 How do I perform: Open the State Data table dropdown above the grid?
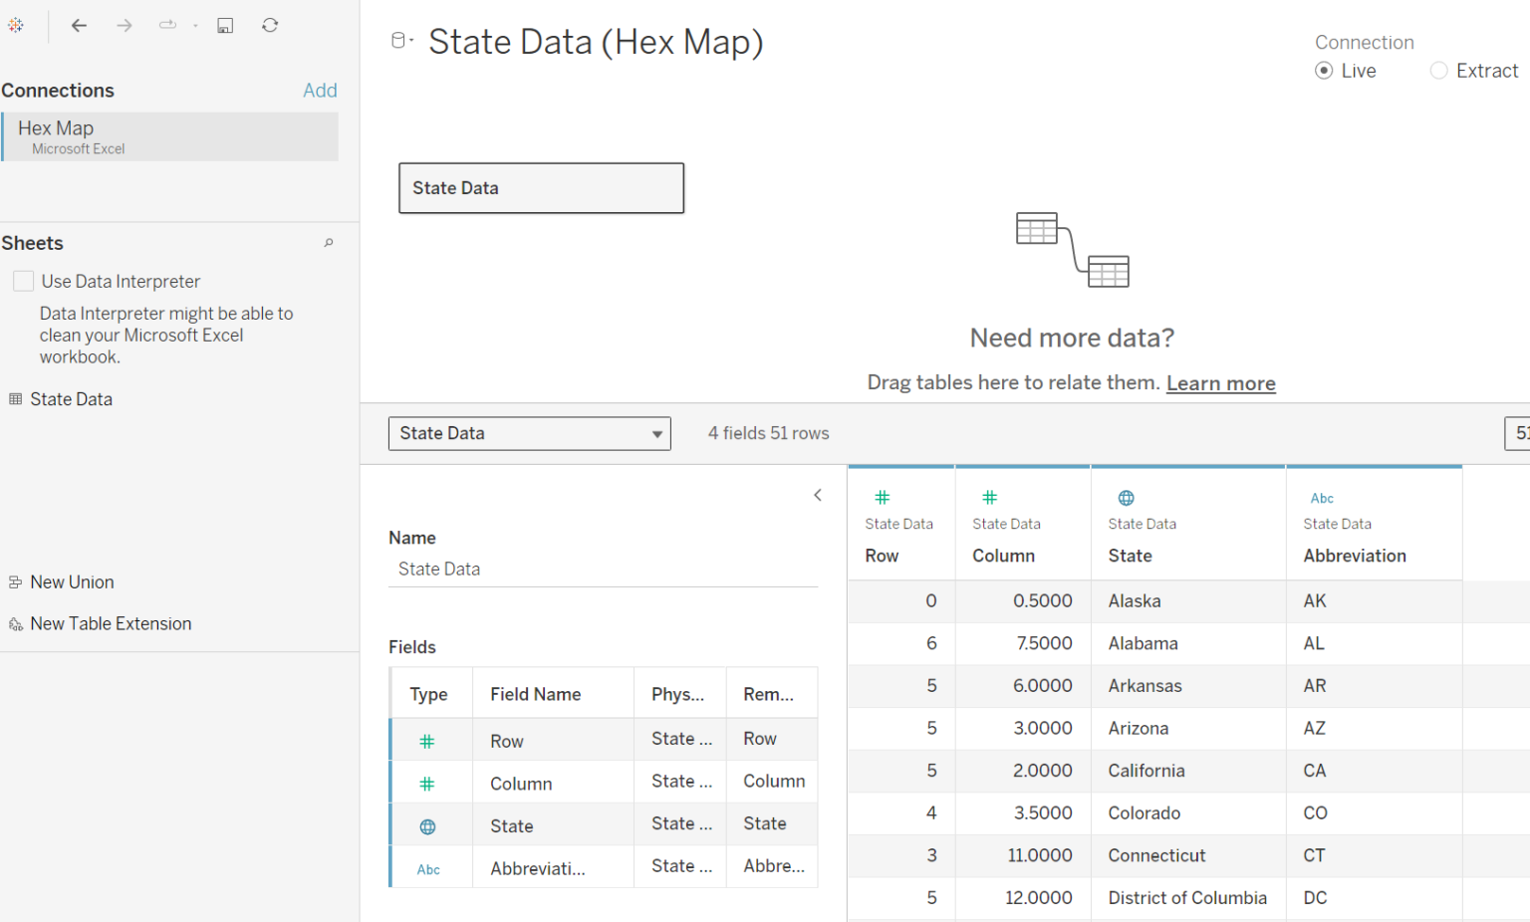(x=656, y=433)
